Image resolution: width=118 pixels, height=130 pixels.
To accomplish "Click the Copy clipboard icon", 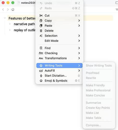I will [41, 21].
